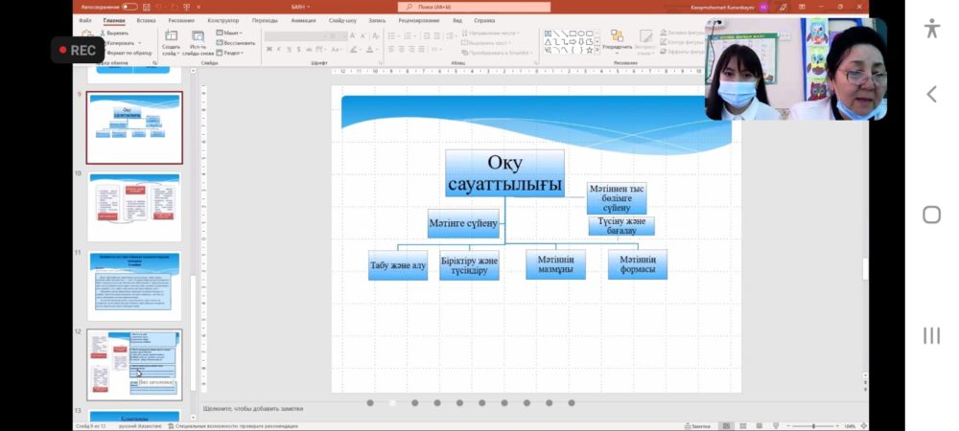959x431 pixels.
Task: Toggle underline Ч formatting
Action: point(289,50)
